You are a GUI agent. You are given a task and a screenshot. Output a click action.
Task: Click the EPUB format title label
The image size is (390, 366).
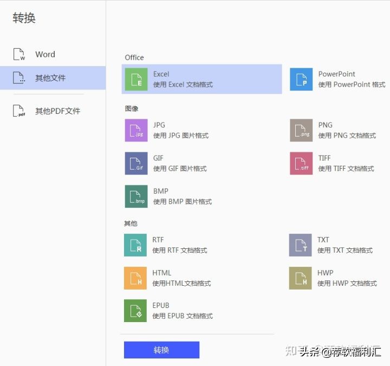(161, 305)
